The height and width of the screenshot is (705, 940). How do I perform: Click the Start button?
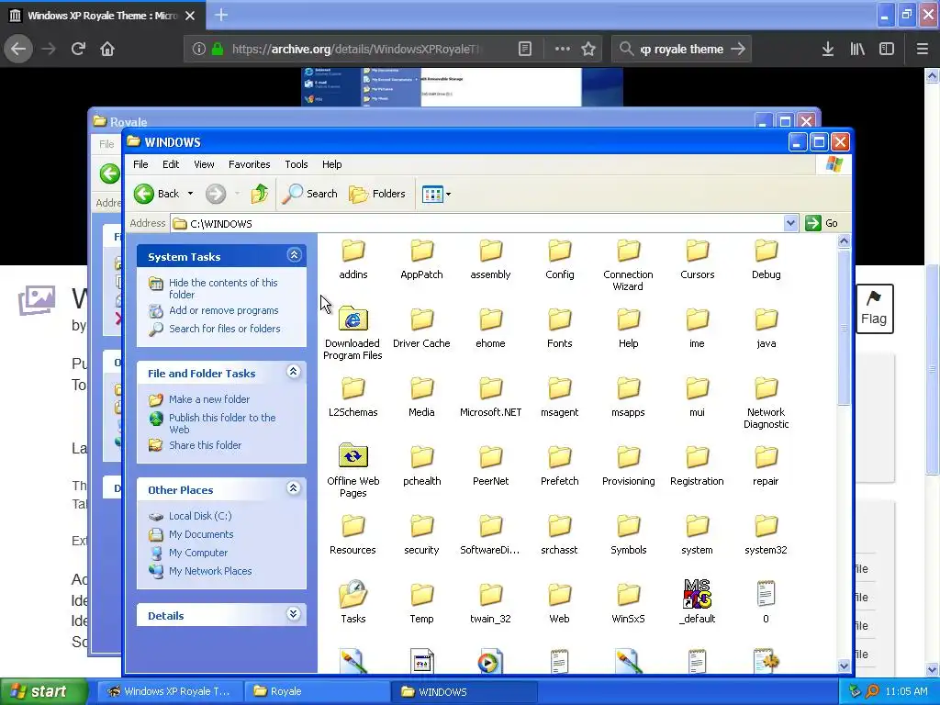[43, 692]
